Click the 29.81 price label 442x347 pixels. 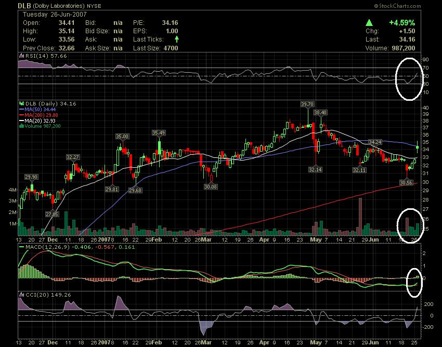[x=112, y=189]
